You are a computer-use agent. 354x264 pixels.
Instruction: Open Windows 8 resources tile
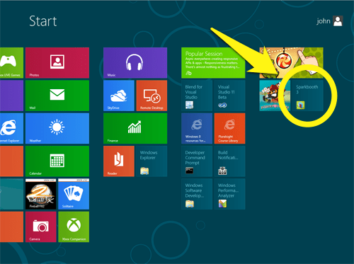pyautogui.click(x=197, y=128)
